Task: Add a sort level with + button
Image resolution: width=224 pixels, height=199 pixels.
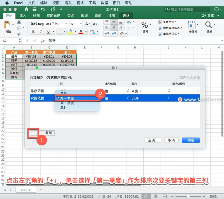Action: (33, 133)
